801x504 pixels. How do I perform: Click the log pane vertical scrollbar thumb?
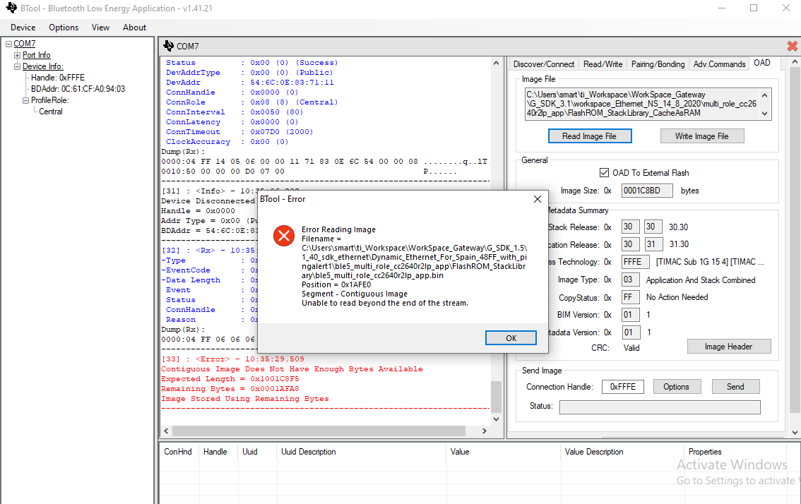pyautogui.click(x=496, y=396)
